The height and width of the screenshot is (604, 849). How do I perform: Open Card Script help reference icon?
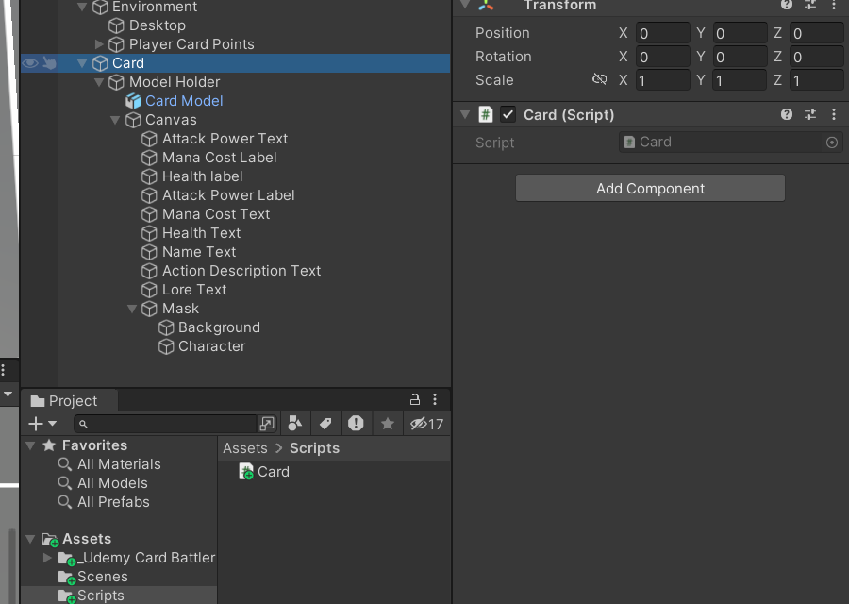click(787, 114)
